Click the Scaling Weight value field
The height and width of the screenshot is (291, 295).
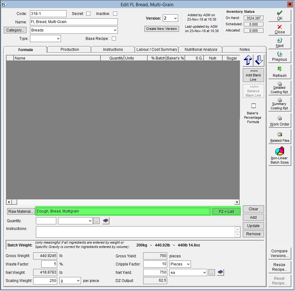(45, 281)
